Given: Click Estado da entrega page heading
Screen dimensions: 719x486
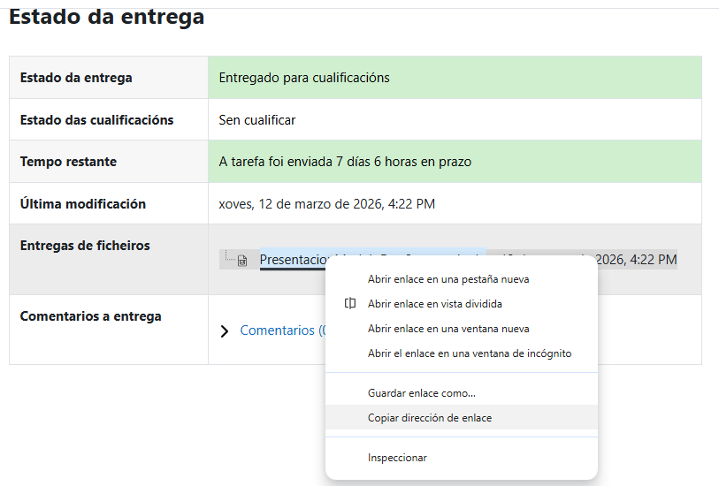Looking at the screenshot, I should coord(106,17).
